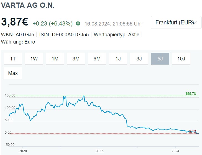Click the 2022 x-axis year label
The image size is (202, 155).
coord(99,151)
